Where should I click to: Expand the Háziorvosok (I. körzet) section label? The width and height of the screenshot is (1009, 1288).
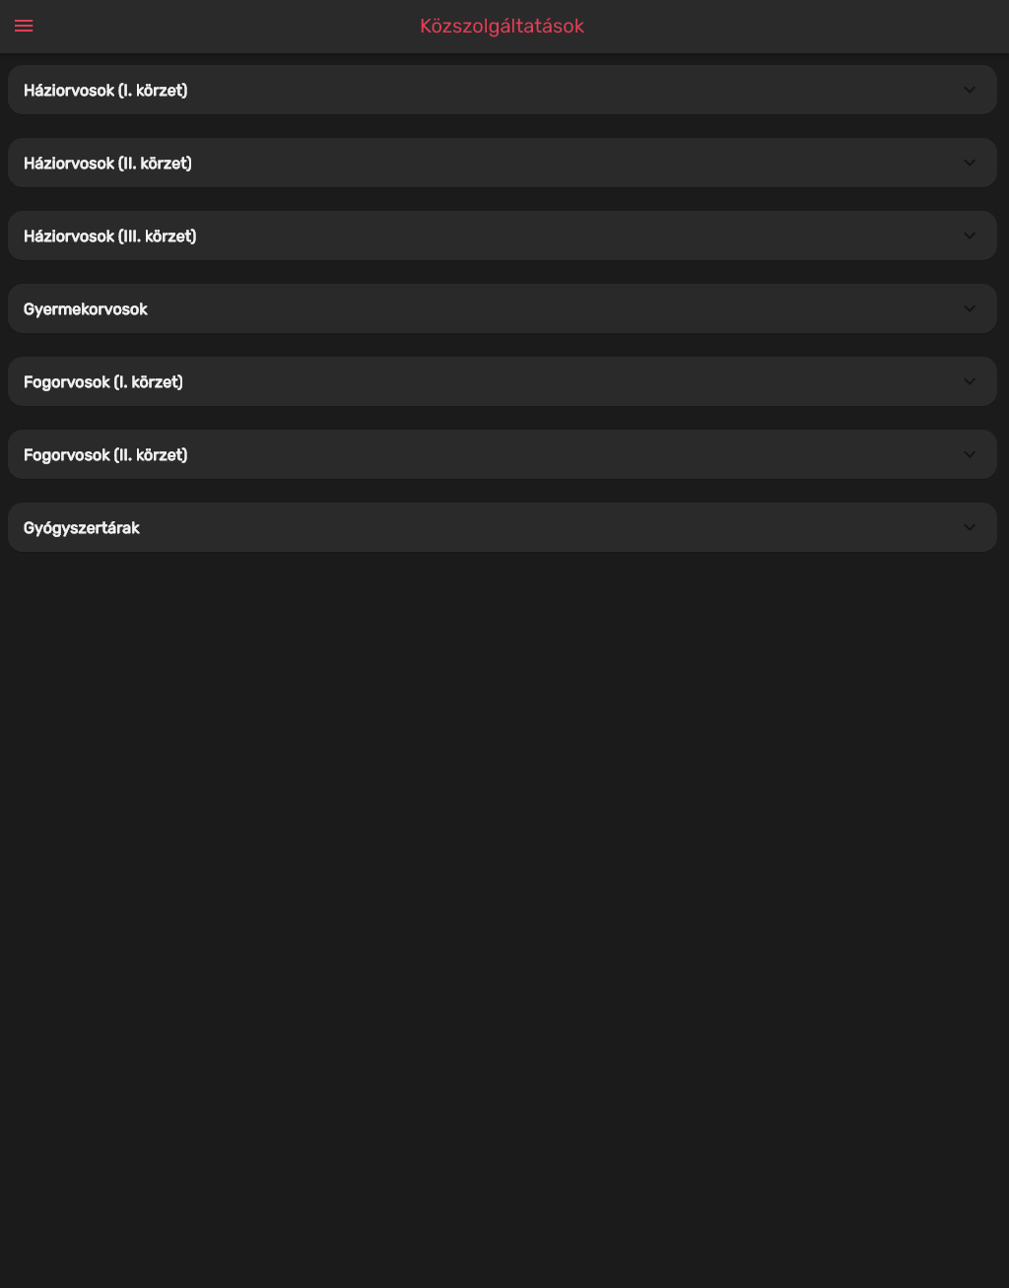pyautogui.click(x=105, y=91)
